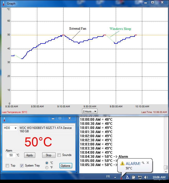Click the large 50°C temperature reading
This screenshot has width=169, height=183.
point(38,142)
